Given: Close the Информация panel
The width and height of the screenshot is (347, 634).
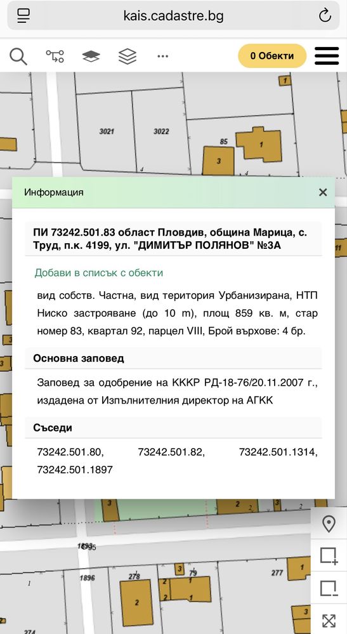Looking at the screenshot, I should [x=323, y=192].
